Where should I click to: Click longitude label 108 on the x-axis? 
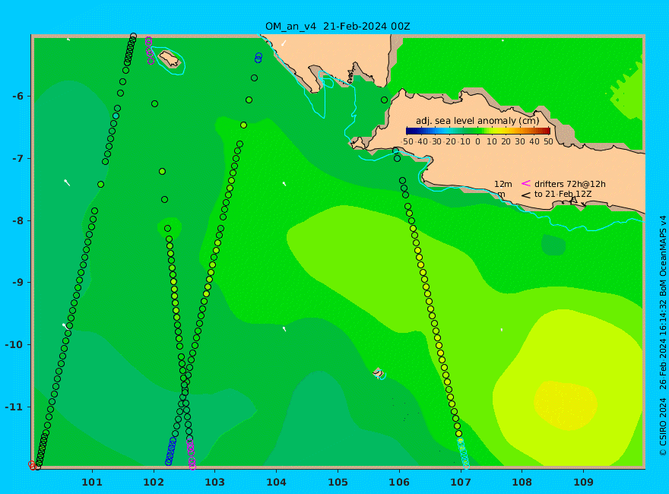[x=522, y=483]
